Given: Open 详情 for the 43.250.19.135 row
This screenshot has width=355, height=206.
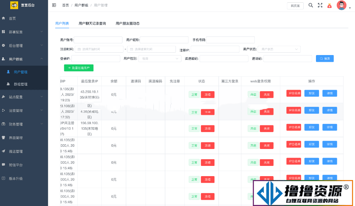Looking at the screenshot, I should point(330,93).
